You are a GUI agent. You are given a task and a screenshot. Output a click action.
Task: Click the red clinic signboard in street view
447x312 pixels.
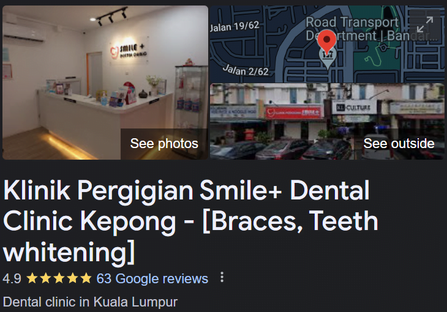(x=294, y=113)
